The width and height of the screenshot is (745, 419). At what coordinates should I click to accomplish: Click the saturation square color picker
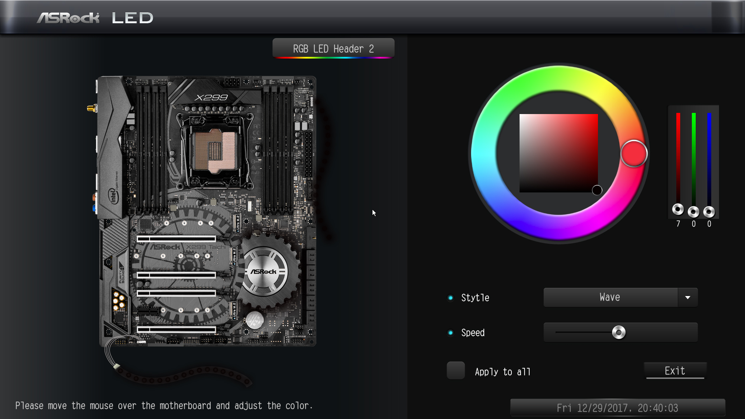coord(558,153)
